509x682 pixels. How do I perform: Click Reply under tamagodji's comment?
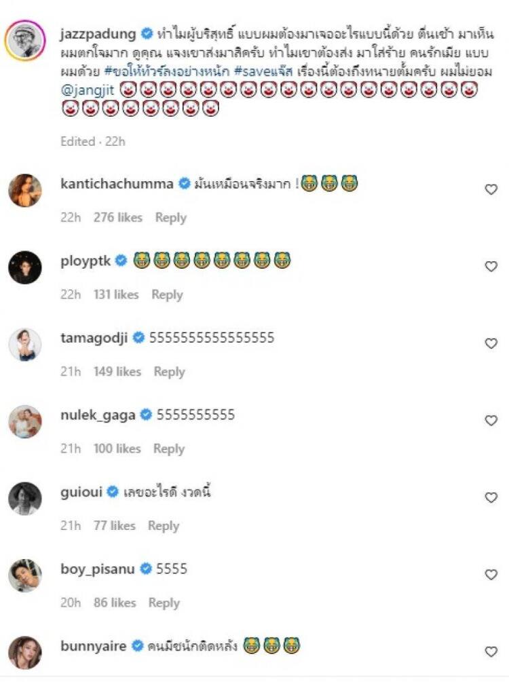(x=169, y=372)
